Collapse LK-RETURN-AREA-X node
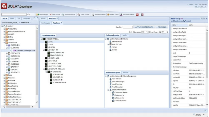Image resolution: width=209 pixels, height=117 pixels. click(x=44, y=69)
